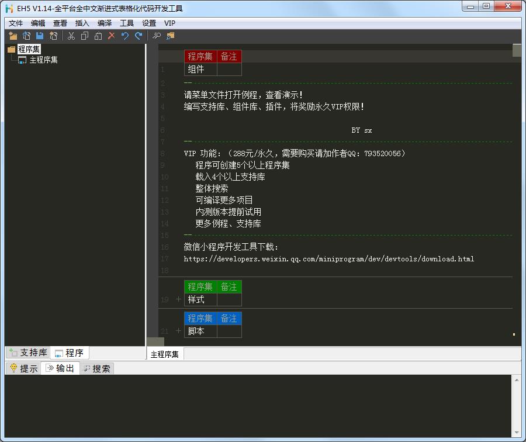Viewport: 526px width, 442px height.
Task: Switch to the 搜索 tab
Action: click(97, 368)
